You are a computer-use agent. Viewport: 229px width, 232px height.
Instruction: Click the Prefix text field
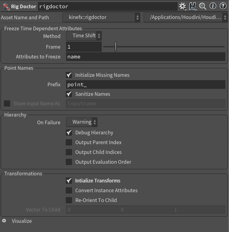tap(145, 84)
